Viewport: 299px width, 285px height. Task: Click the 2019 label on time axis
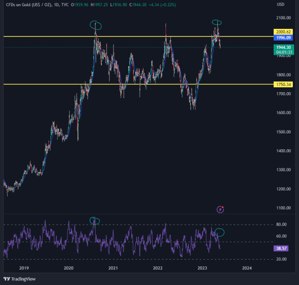(24, 268)
